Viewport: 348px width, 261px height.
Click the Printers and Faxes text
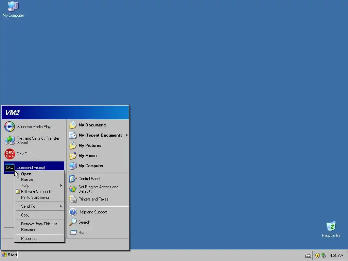(x=93, y=199)
